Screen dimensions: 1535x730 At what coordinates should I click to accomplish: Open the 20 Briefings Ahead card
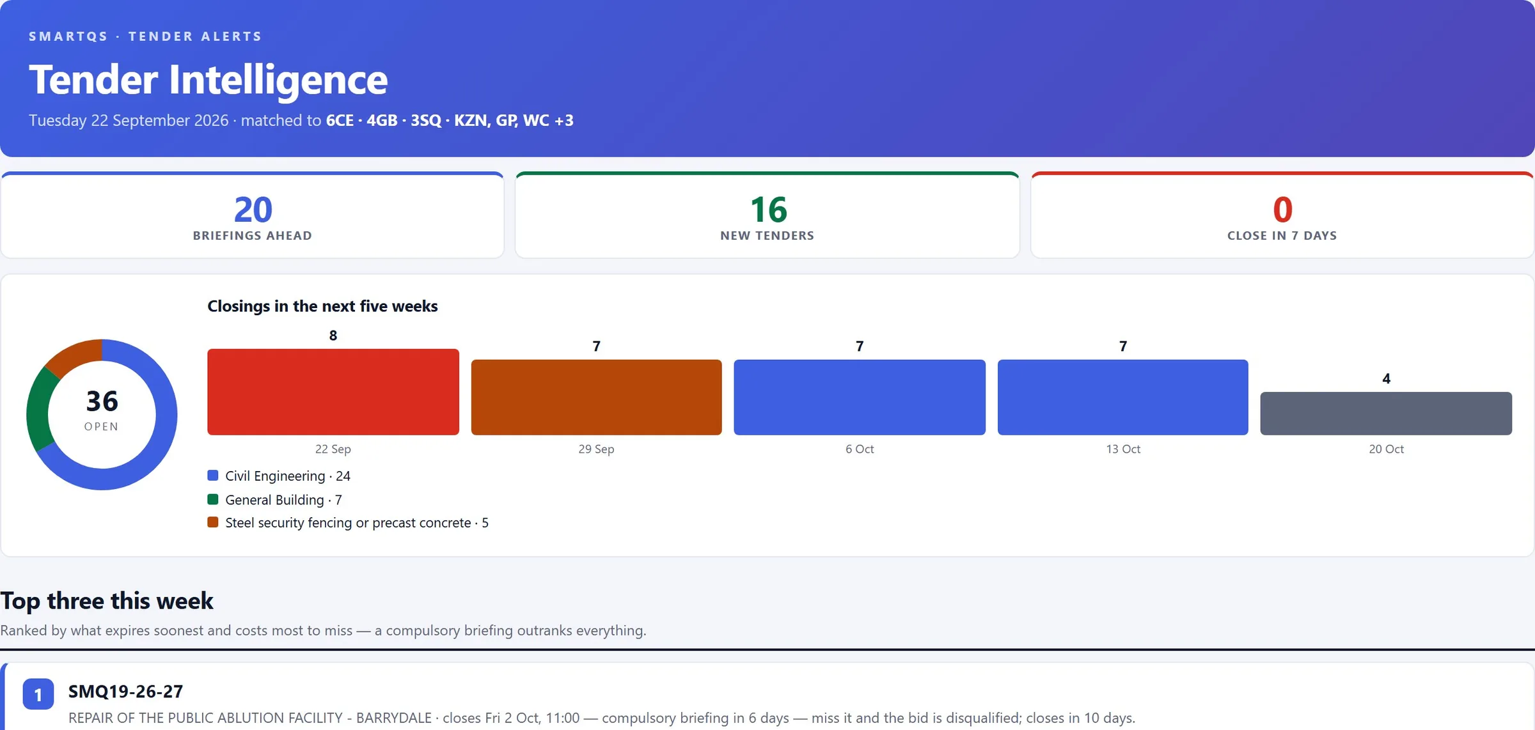[x=253, y=215]
